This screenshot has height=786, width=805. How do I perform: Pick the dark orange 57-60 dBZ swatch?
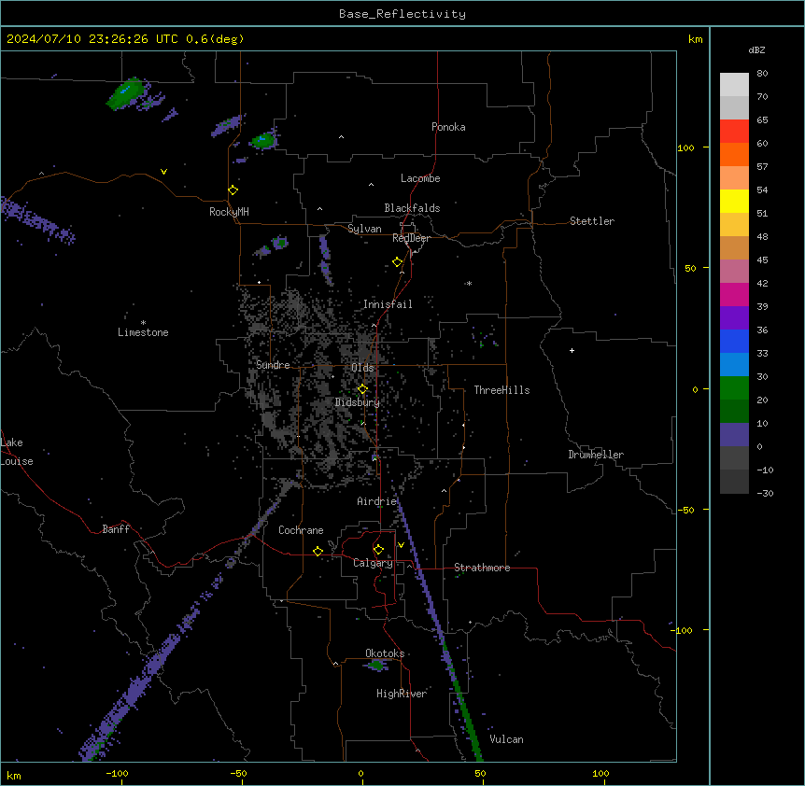click(734, 154)
